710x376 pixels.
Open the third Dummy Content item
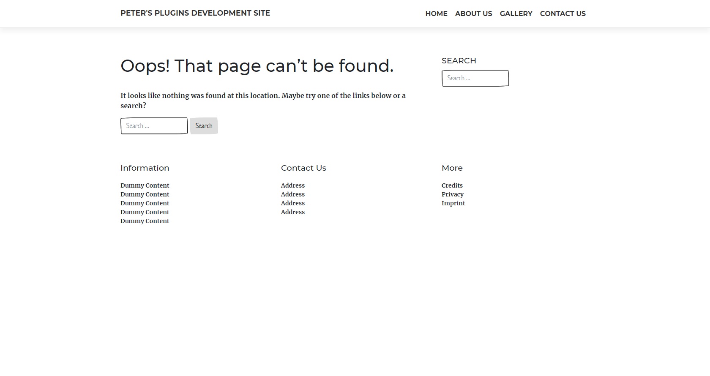pos(145,203)
